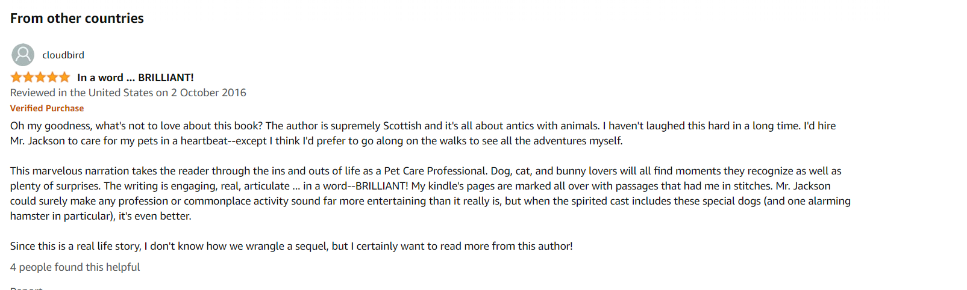
Task: Click the line starting 'plenty of surprises'
Action: 420,186
